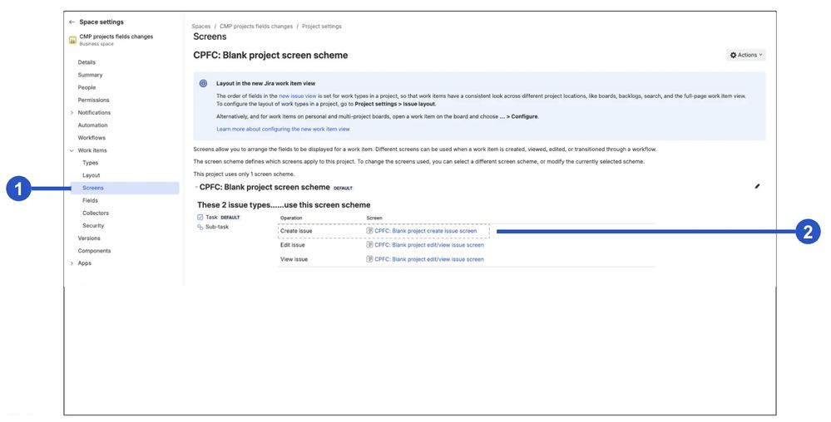Screen dimensions: 831x422
Task: Open Learn more about configuring work item view
Action: [283, 130]
